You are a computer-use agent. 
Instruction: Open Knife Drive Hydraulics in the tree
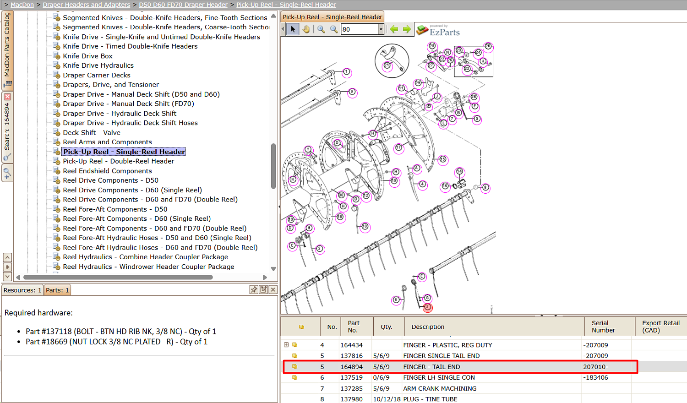pos(98,65)
